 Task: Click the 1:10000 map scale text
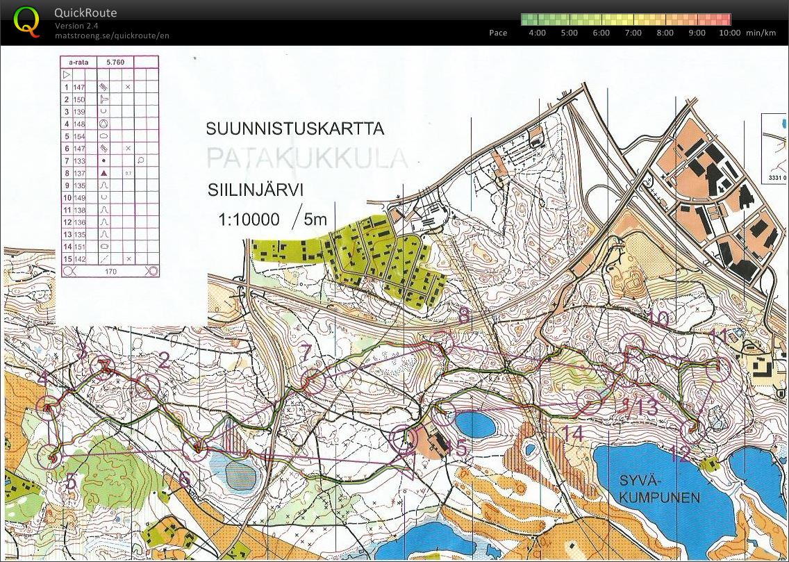click(249, 220)
